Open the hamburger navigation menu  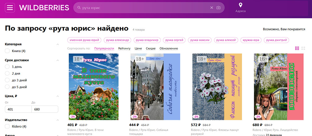point(10,8)
